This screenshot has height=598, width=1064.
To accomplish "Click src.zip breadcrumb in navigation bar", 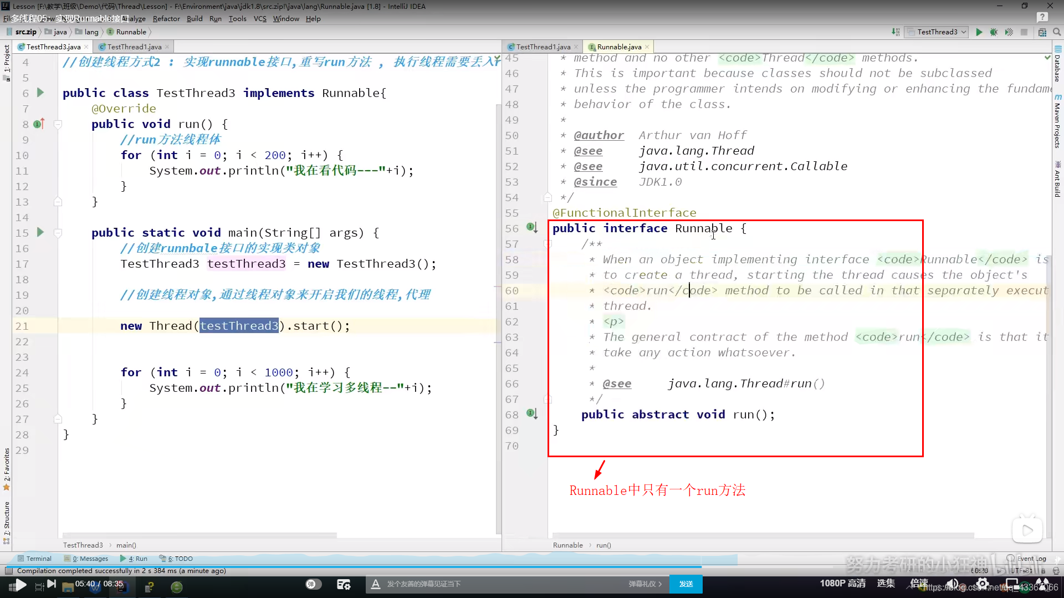I will pyautogui.click(x=22, y=32).
